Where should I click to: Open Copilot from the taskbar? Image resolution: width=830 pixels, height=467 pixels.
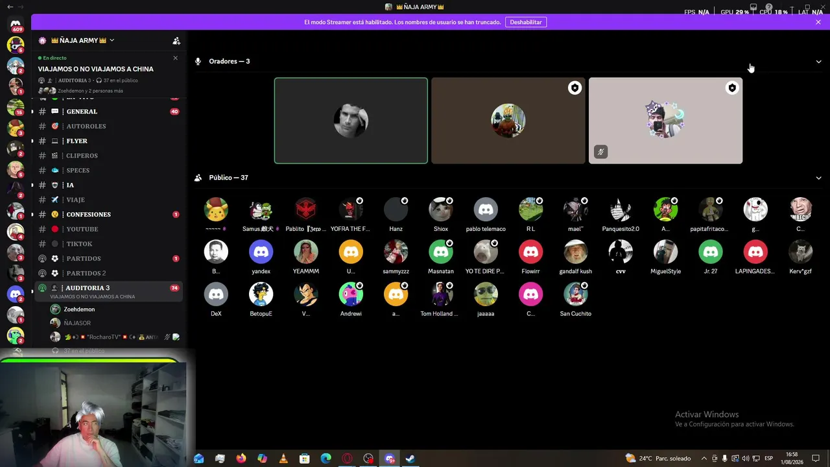click(x=262, y=459)
